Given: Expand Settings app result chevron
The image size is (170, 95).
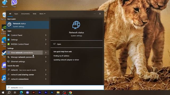Looking at the screenshot, I should (46, 40).
